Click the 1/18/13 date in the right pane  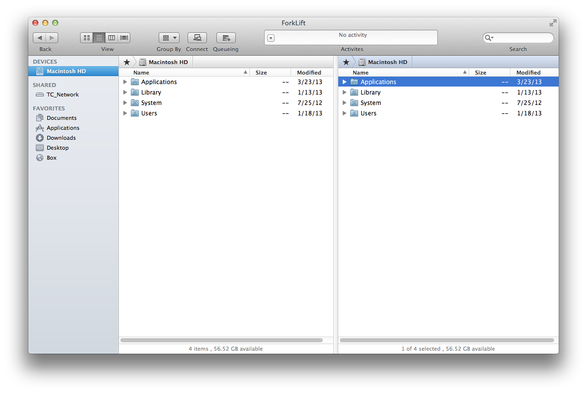pos(529,113)
